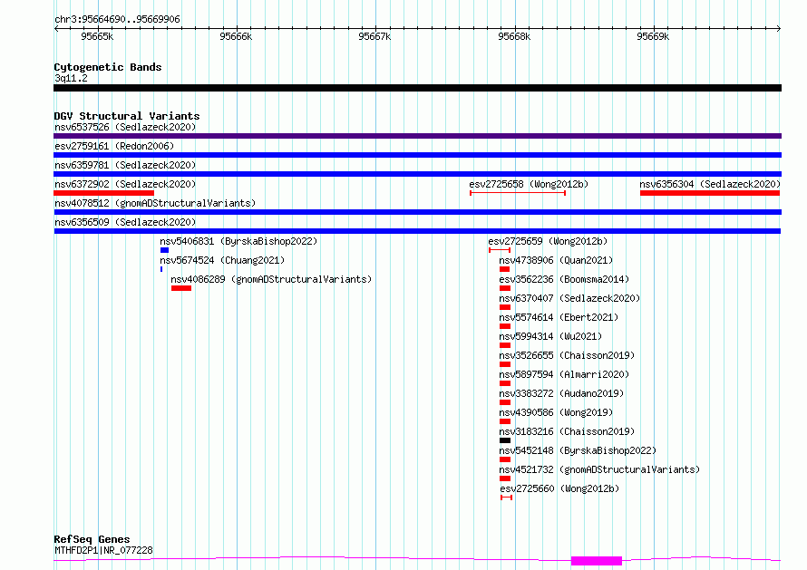
Task: Select nsv6372902 (Sedlazeck2020) label
Action: (125, 184)
